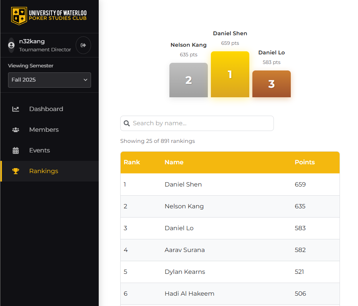
Task: Click the rank 4 cell
Action: 126,250
